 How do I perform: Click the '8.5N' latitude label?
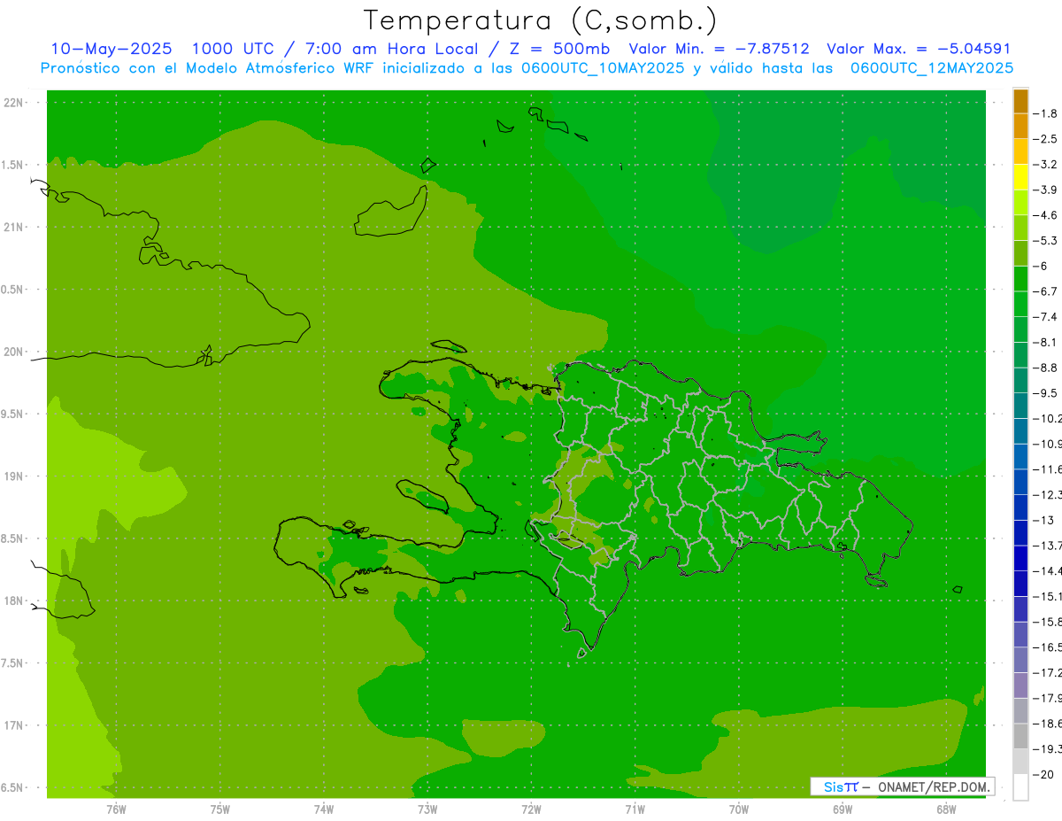[x=12, y=538]
